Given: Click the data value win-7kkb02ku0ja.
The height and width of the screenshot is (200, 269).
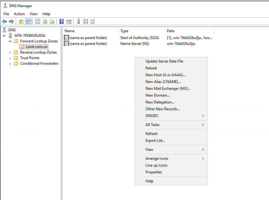Looking at the screenshot, I should [181, 44].
